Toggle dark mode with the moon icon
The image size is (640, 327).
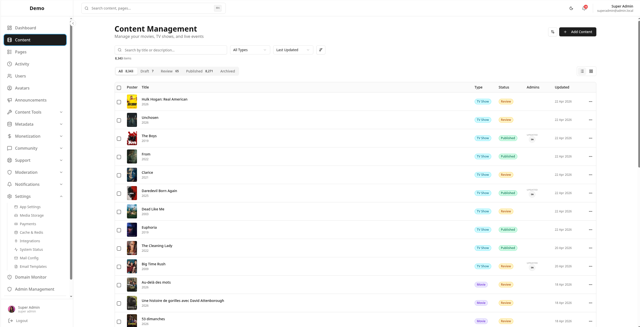(x=571, y=8)
